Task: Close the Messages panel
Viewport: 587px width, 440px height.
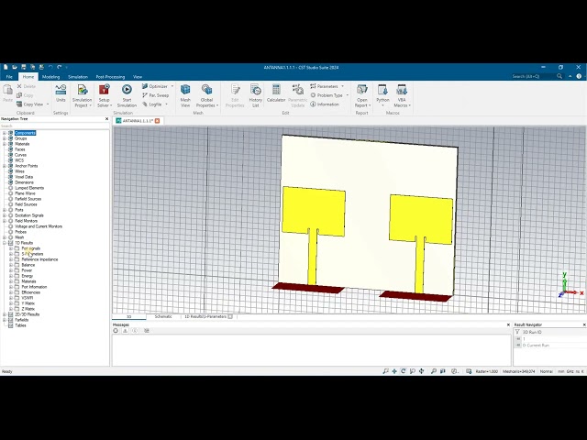Action: 508,324
